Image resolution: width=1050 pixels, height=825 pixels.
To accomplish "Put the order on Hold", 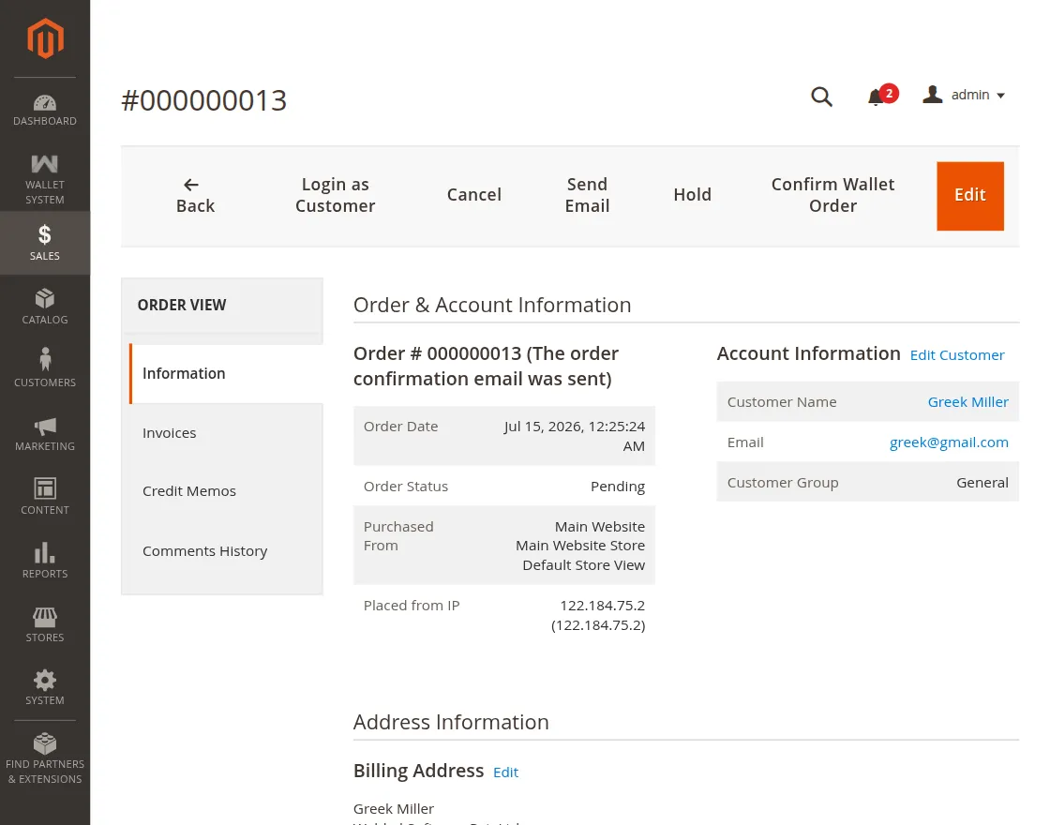I will point(693,195).
